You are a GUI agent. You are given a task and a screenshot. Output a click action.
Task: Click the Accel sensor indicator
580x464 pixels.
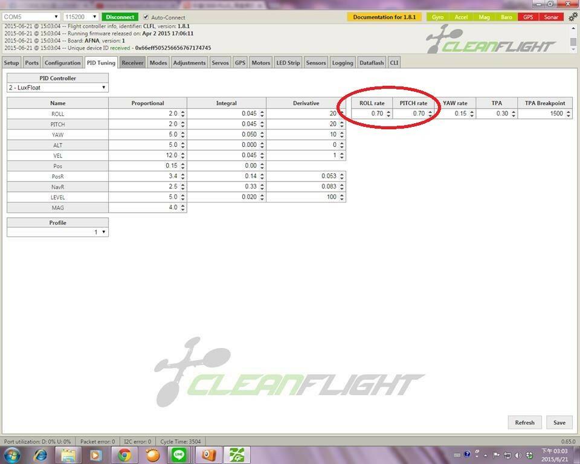point(461,17)
